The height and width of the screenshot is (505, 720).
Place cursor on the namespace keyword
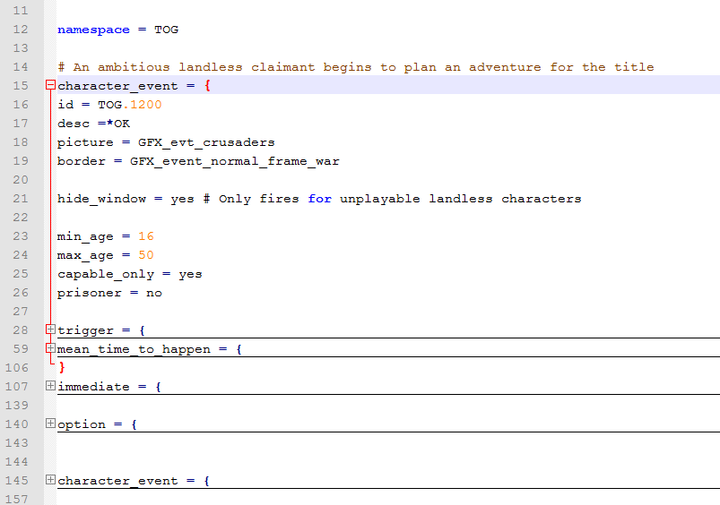click(92, 30)
